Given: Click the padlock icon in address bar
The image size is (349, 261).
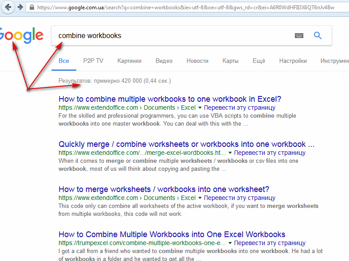Looking at the screenshot, I should point(32,8).
